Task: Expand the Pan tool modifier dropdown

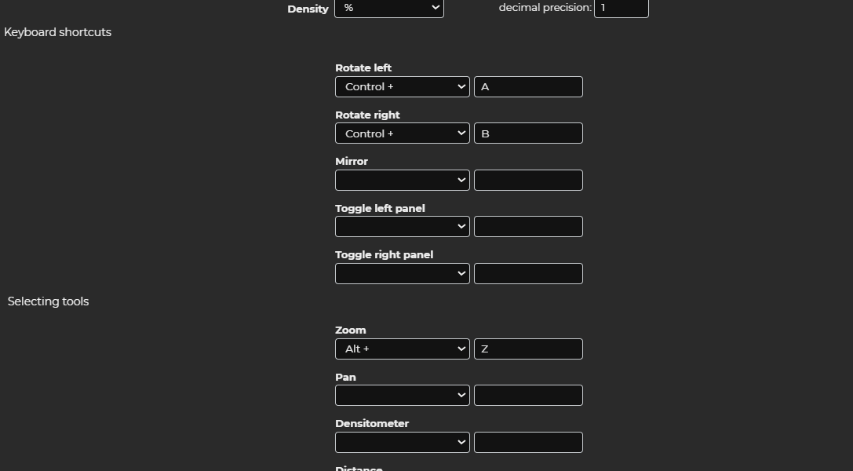Action: 402,396
